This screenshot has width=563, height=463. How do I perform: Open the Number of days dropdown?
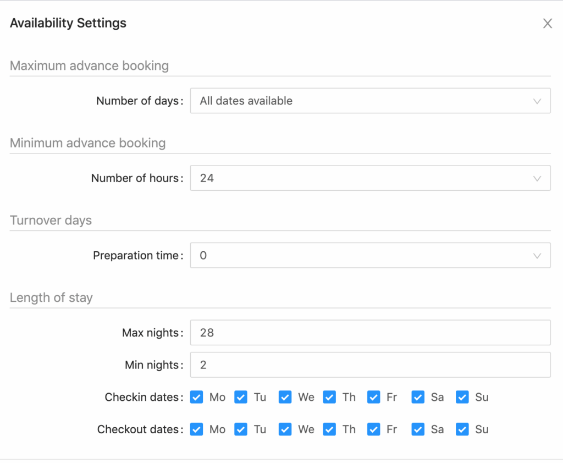(370, 101)
